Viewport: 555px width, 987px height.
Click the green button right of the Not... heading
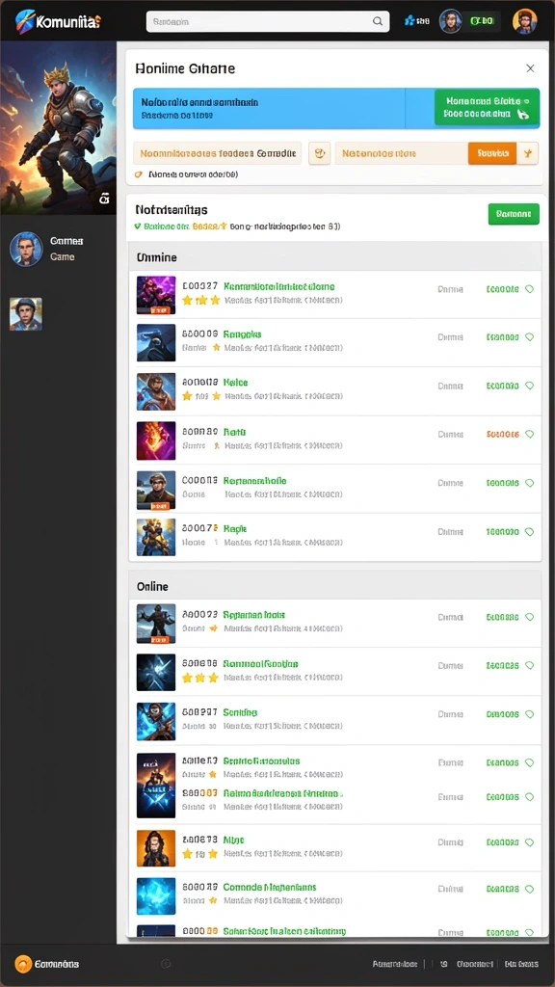(x=514, y=214)
